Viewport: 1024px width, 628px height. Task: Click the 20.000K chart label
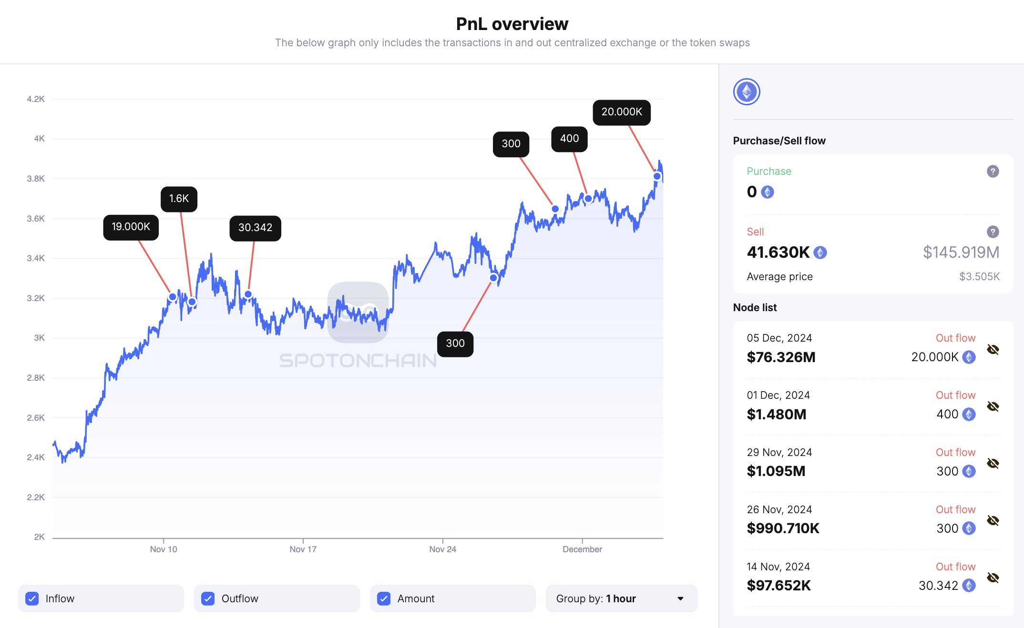click(621, 112)
